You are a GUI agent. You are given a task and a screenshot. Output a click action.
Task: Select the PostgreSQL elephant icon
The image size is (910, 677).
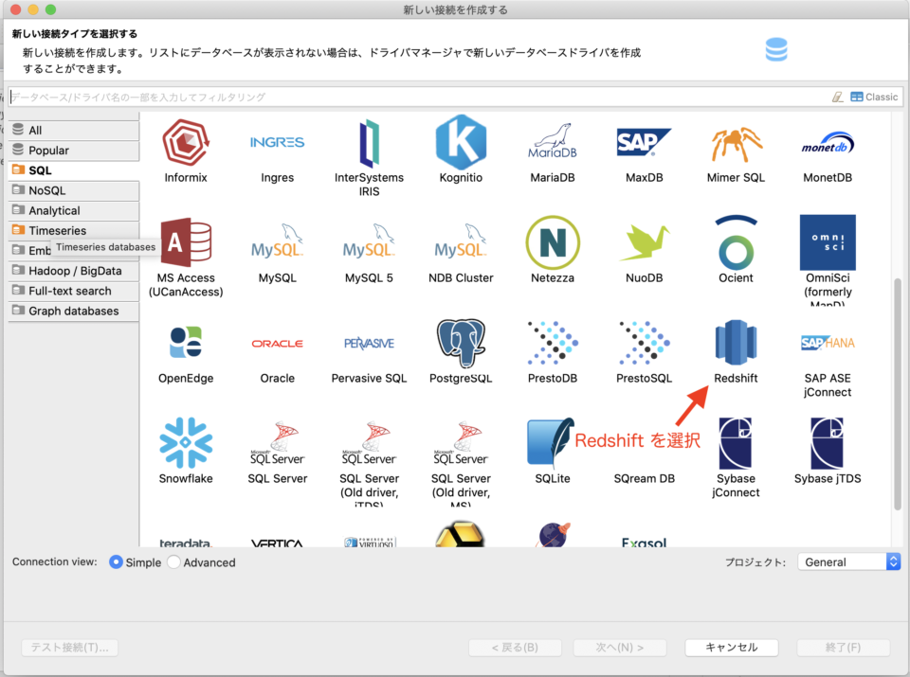pos(461,343)
